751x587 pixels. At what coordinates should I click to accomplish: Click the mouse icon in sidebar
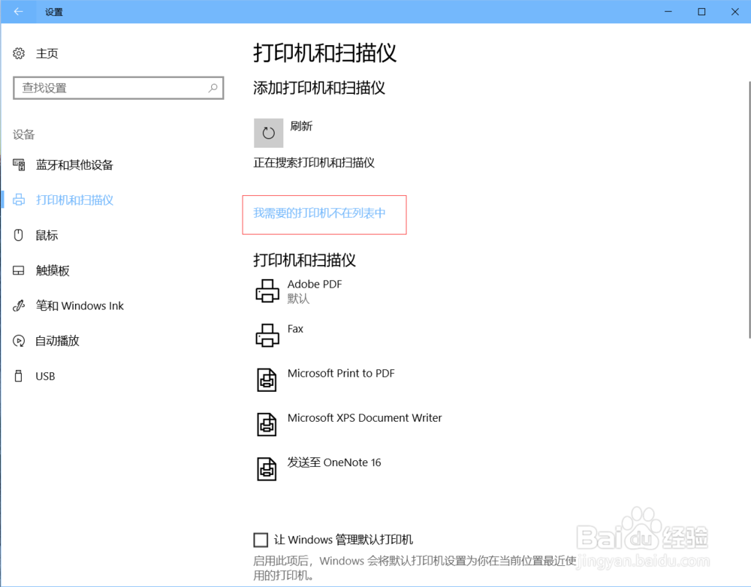19,235
